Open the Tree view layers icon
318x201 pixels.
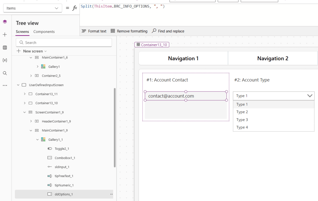coord(5,22)
